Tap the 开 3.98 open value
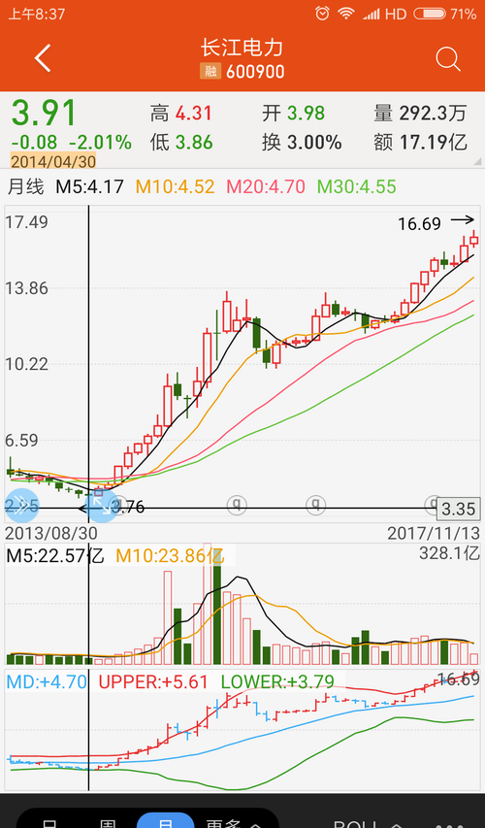 tap(294, 113)
